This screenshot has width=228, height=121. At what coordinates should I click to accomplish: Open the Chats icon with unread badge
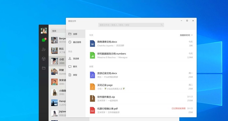click(44, 40)
